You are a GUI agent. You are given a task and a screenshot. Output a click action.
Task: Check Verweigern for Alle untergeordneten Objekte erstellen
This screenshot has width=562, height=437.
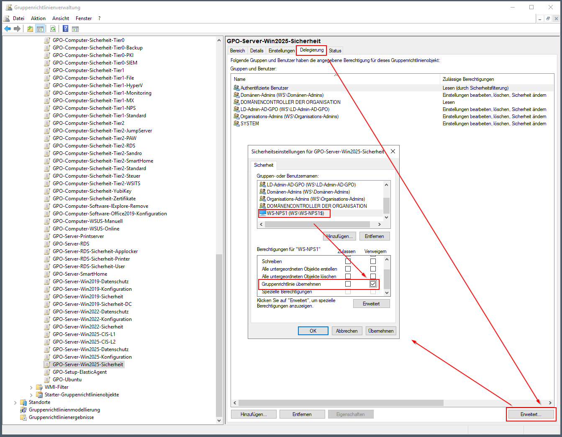[x=373, y=269]
